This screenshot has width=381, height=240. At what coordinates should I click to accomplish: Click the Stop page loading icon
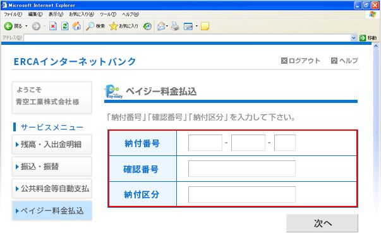coord(53,26)
